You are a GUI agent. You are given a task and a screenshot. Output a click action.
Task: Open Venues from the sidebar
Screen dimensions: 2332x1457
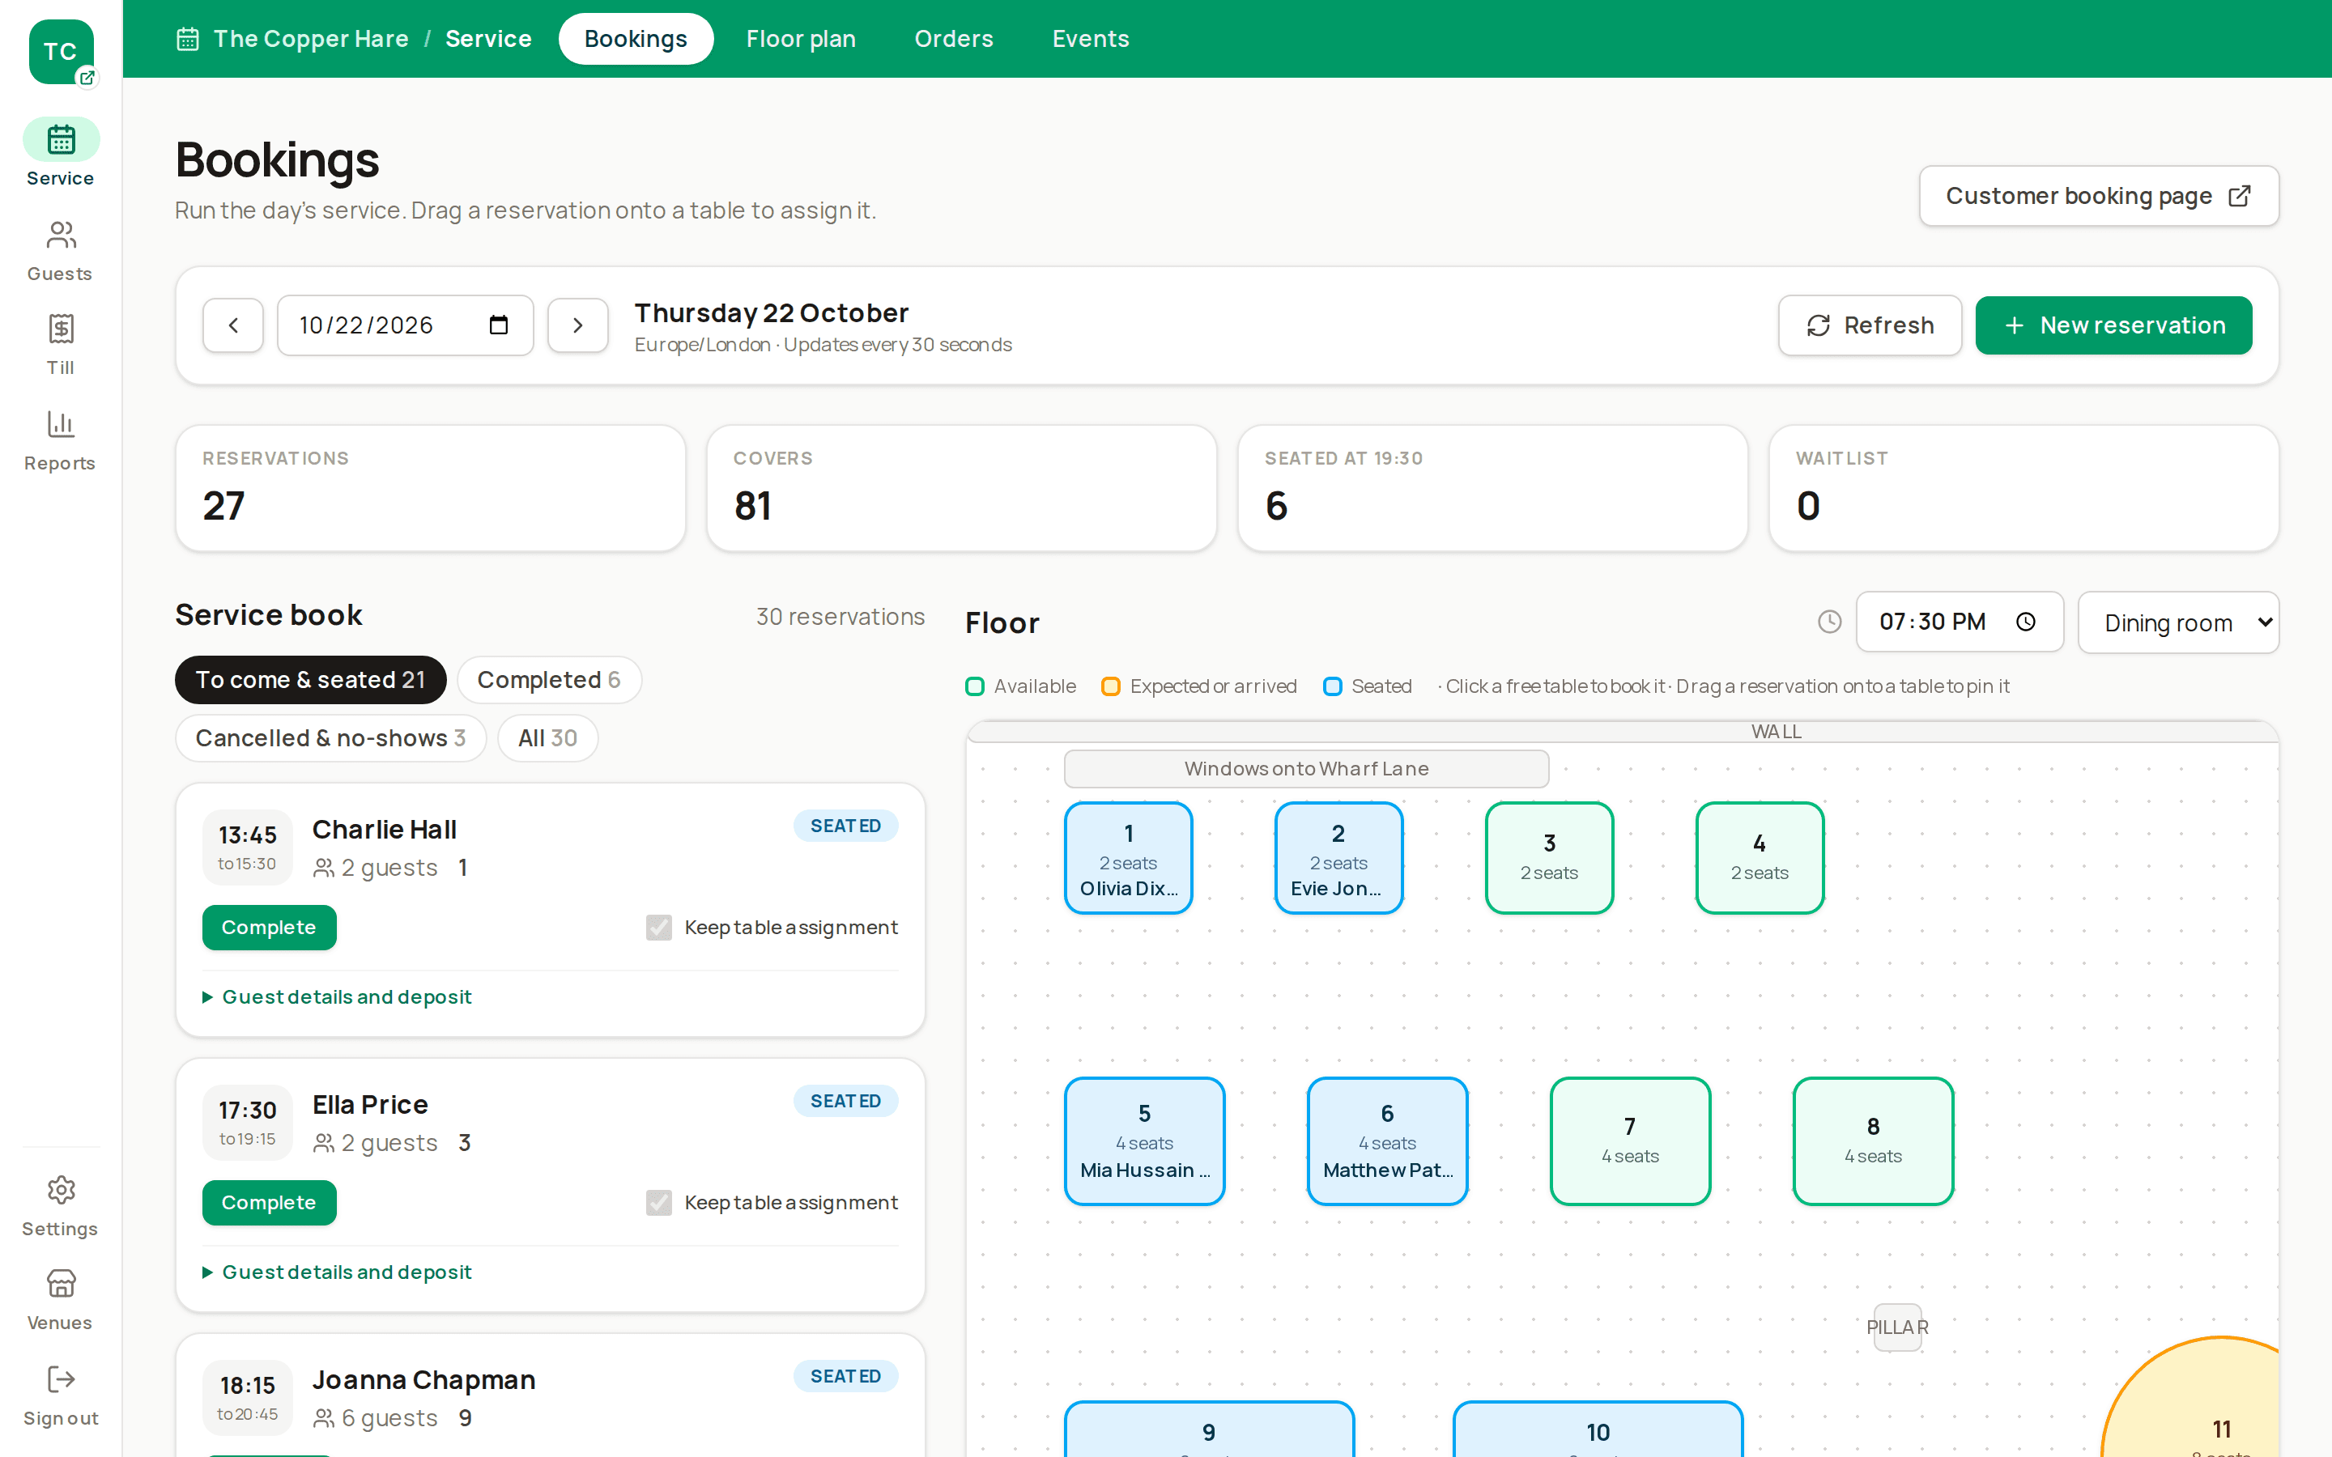[61, 1300]
